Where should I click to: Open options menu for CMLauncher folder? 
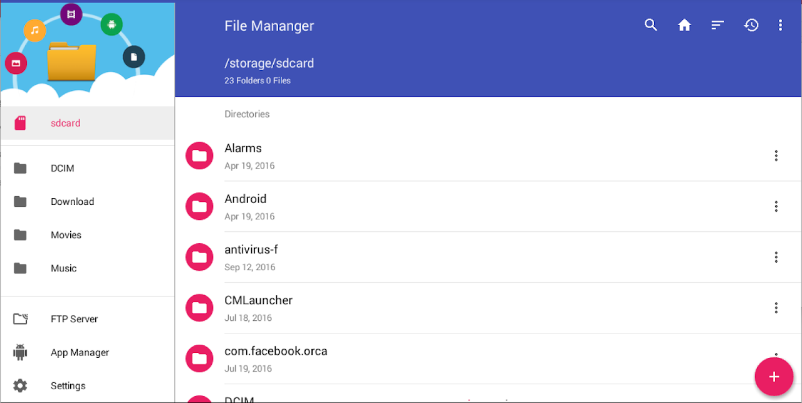(x=776, y=308)
